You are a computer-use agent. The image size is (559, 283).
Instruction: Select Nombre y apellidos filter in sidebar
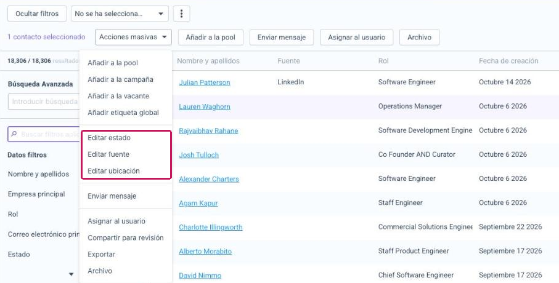point(38,174)
